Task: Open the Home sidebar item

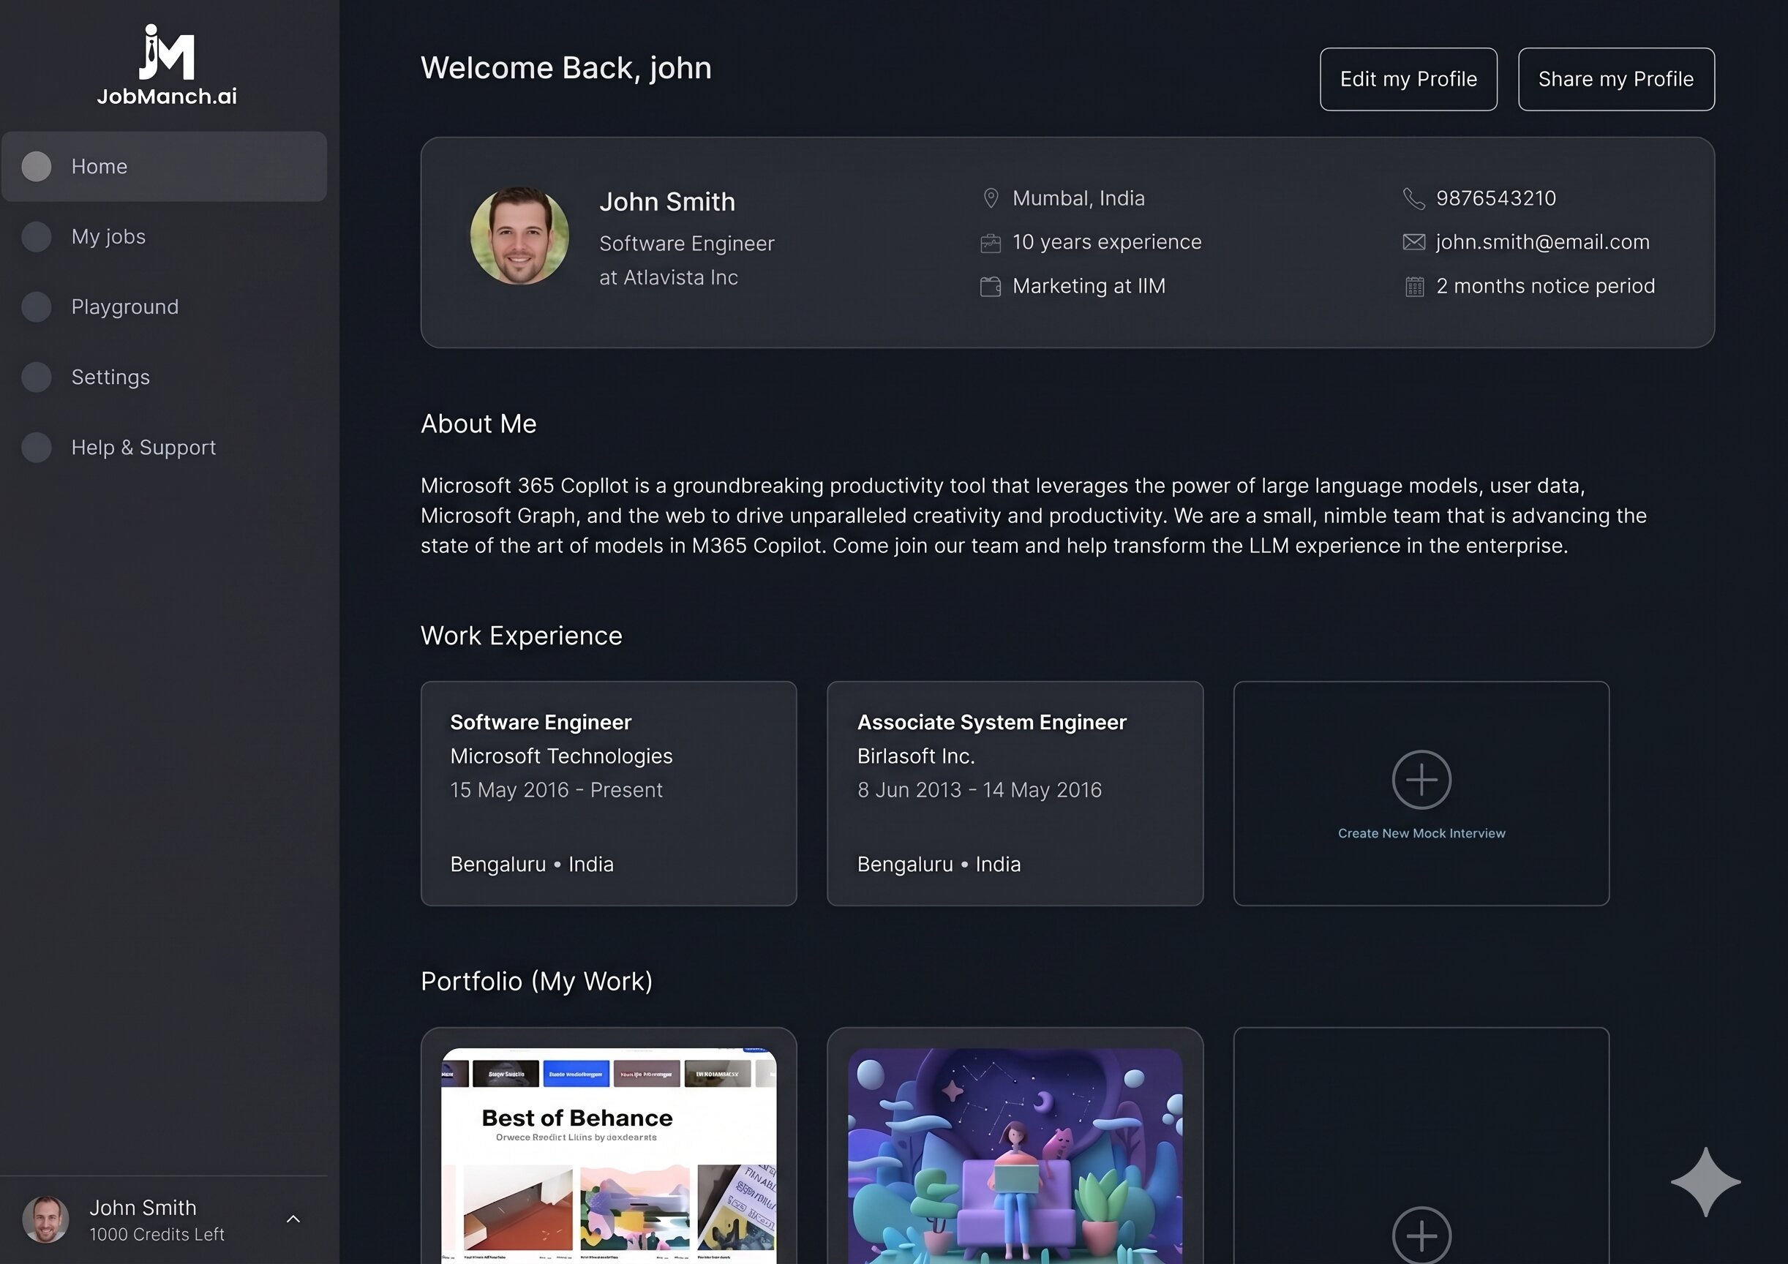Action: coord(165,167)
